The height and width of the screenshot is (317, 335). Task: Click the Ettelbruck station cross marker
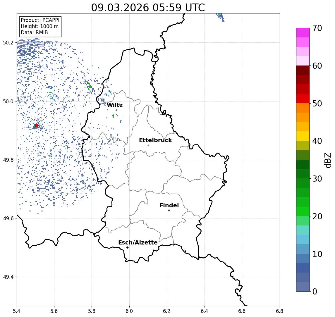click(148, 145)
